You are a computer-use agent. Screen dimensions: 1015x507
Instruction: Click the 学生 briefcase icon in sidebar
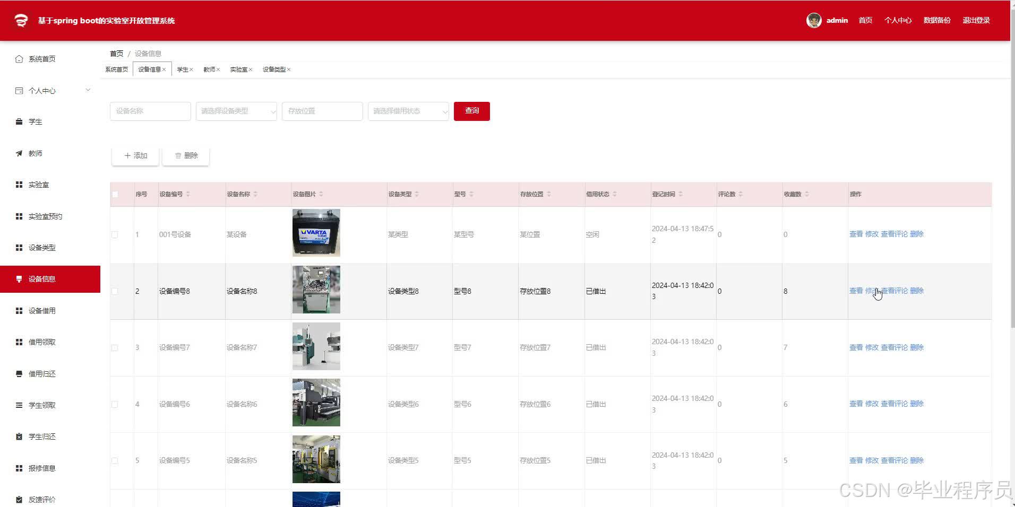click(19, 121)
